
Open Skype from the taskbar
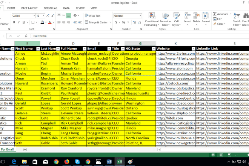click(x=77, y=162)
